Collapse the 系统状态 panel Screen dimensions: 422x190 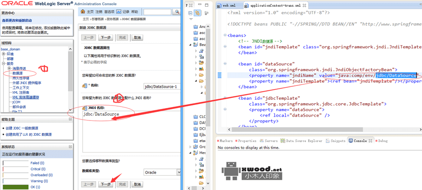point(70,147)
